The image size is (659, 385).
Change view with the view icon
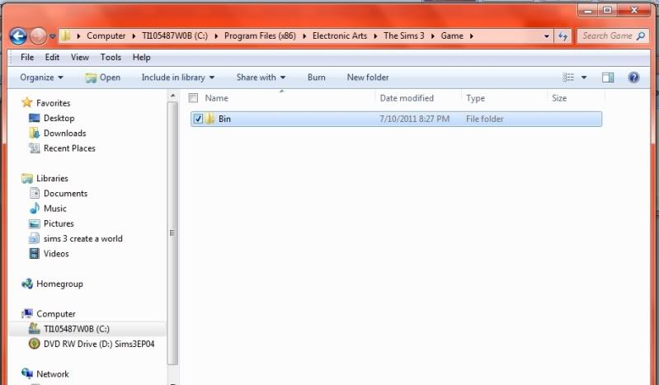568,77
